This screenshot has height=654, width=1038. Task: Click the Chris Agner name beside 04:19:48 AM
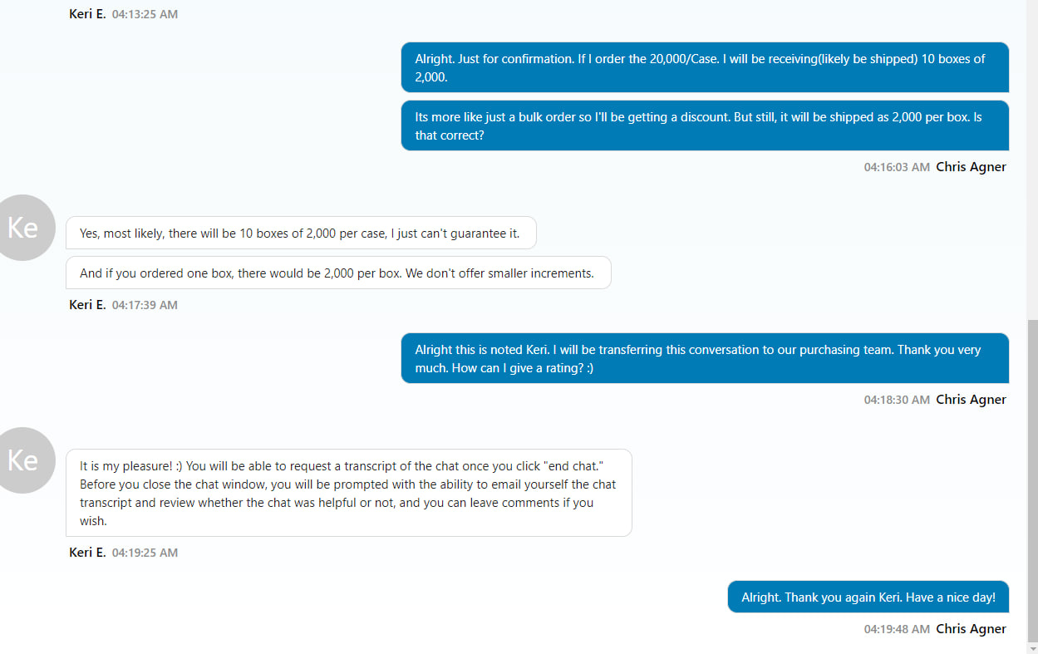click(971, 629)
